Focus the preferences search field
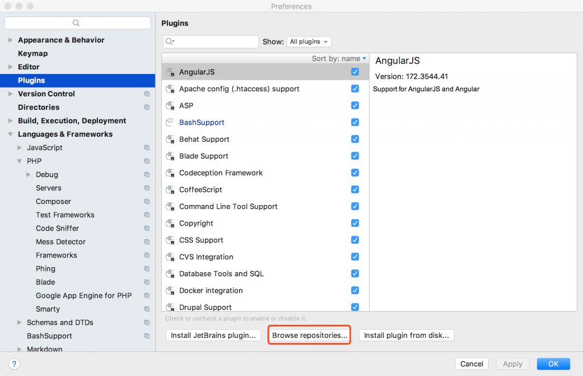 [77, 23]
